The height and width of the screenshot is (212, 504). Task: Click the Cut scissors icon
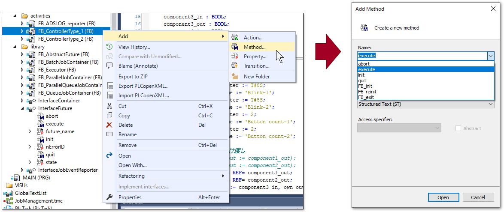pyautogui.click(x=109, y=106)
